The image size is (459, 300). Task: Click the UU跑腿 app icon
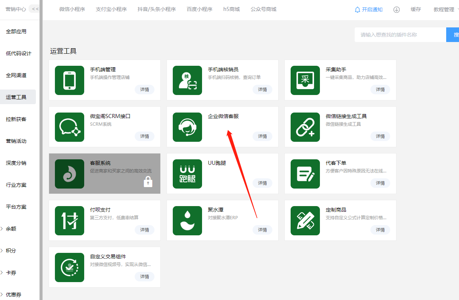click(x=187, y=174)
